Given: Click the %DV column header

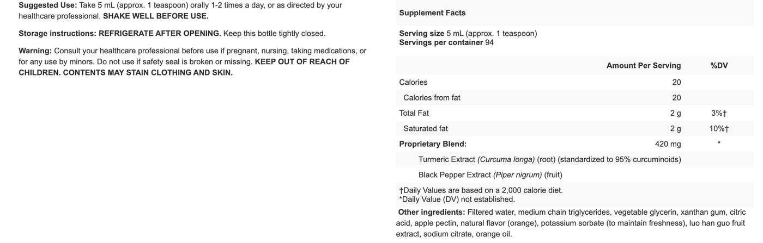Looking at the screenshot, I should click(x=719, y=65).
